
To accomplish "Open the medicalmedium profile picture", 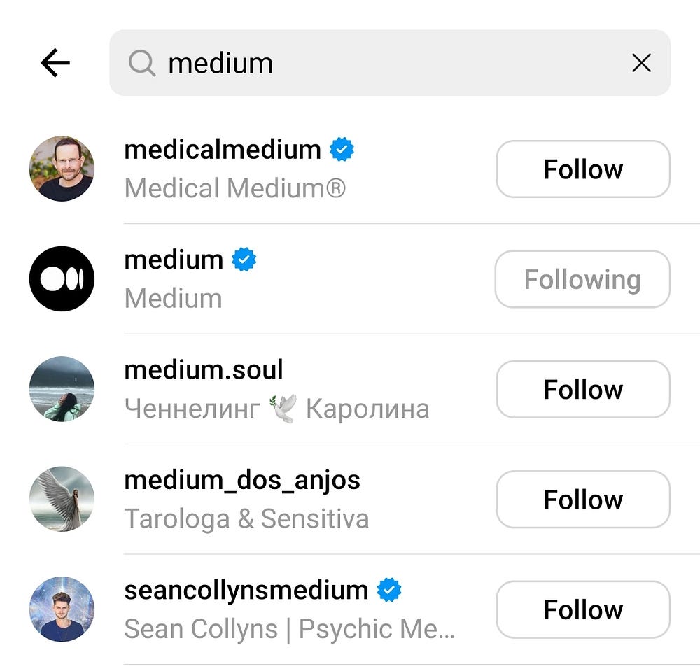I will click(62, 169).
